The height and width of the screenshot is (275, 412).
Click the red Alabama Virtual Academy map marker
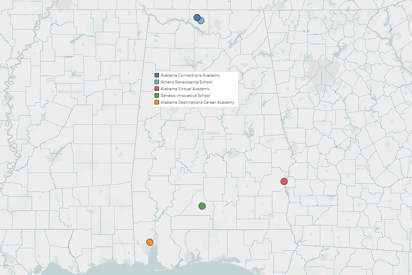(x=284, y=181)
